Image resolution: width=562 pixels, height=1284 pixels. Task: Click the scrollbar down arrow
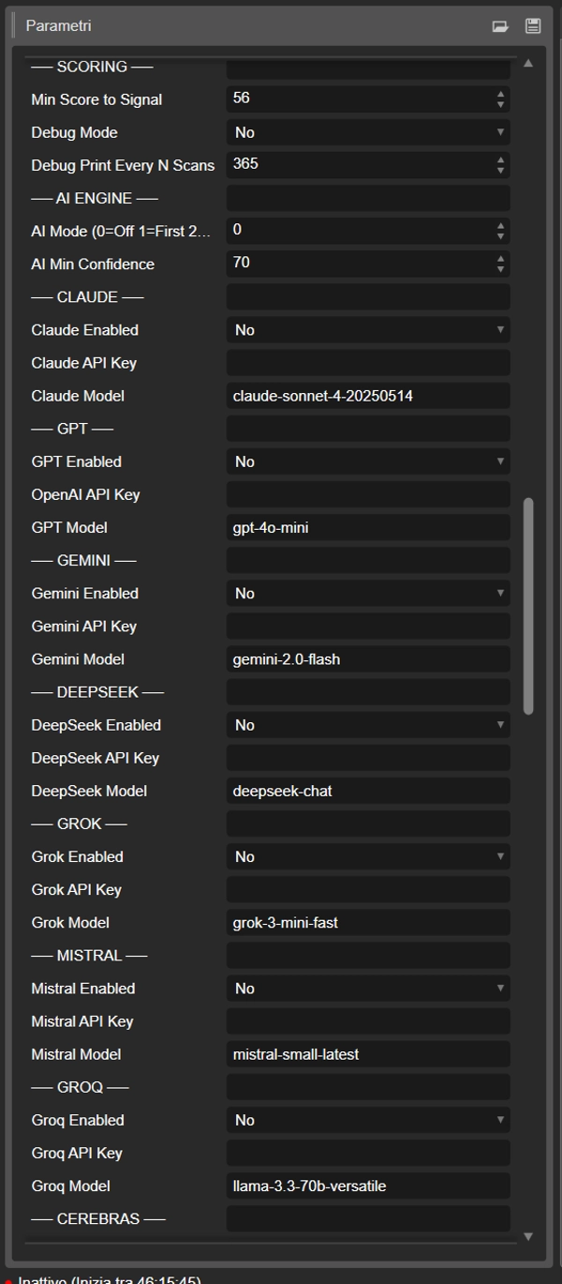tap(528, 1237)
